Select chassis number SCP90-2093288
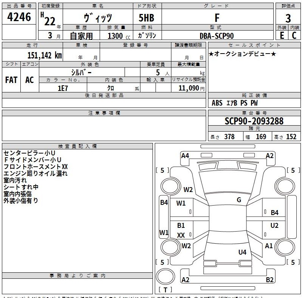 [254, 121]
